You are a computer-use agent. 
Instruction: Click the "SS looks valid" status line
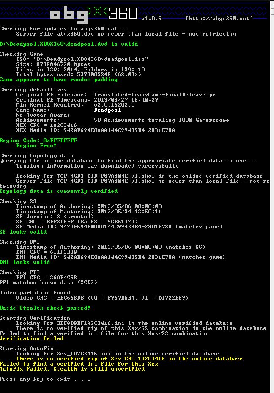pyautogui.click(x=23, y=232)
